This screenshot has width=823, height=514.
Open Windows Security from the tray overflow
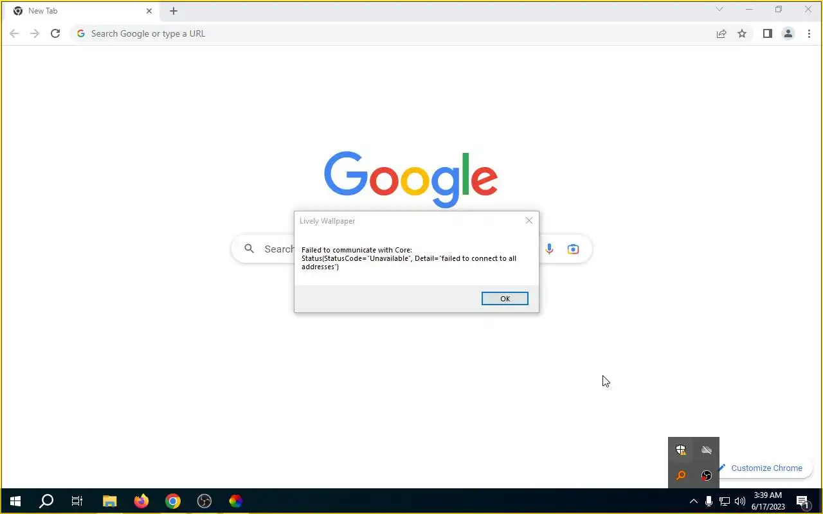pos(681,450)
